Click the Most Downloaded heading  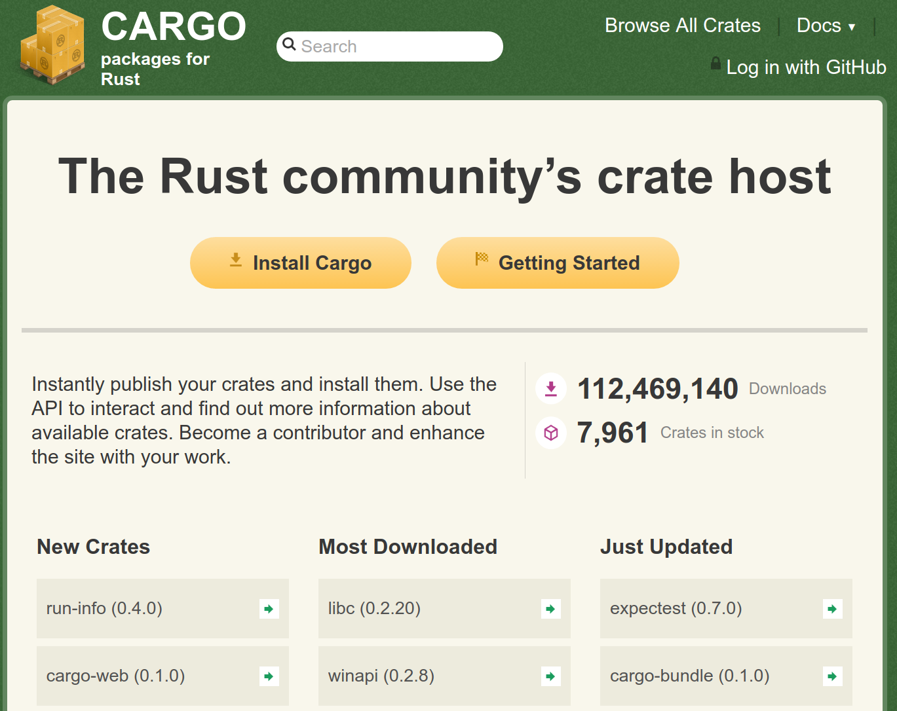[408, 547]
